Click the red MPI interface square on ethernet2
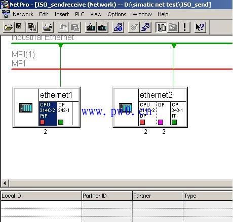The image size is (233, 222). (142, 122)
